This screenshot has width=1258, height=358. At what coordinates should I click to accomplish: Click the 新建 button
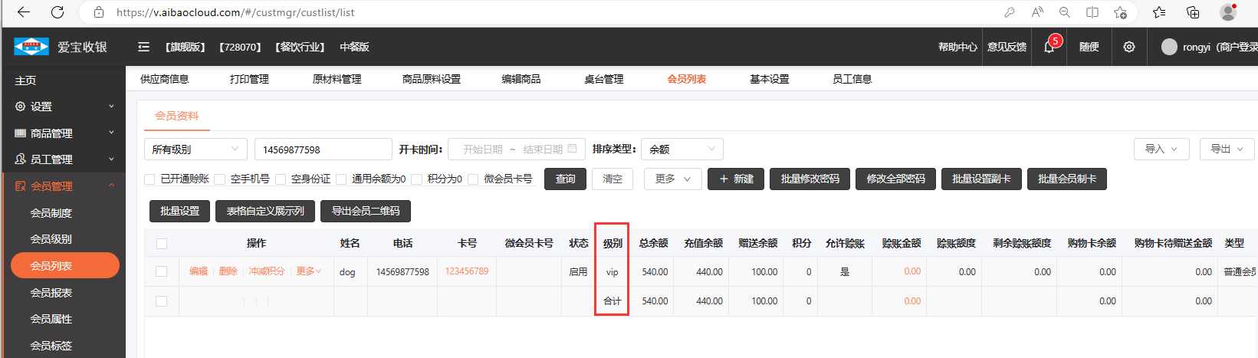pos(736,179)
